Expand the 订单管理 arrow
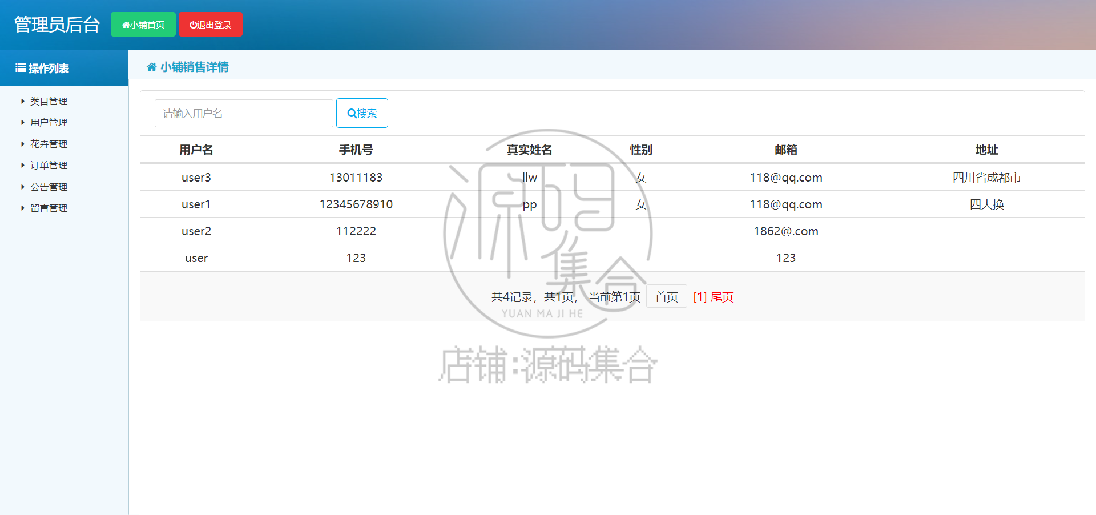The height and width of the screenshot is (515, 1096). tap(23, 165)
